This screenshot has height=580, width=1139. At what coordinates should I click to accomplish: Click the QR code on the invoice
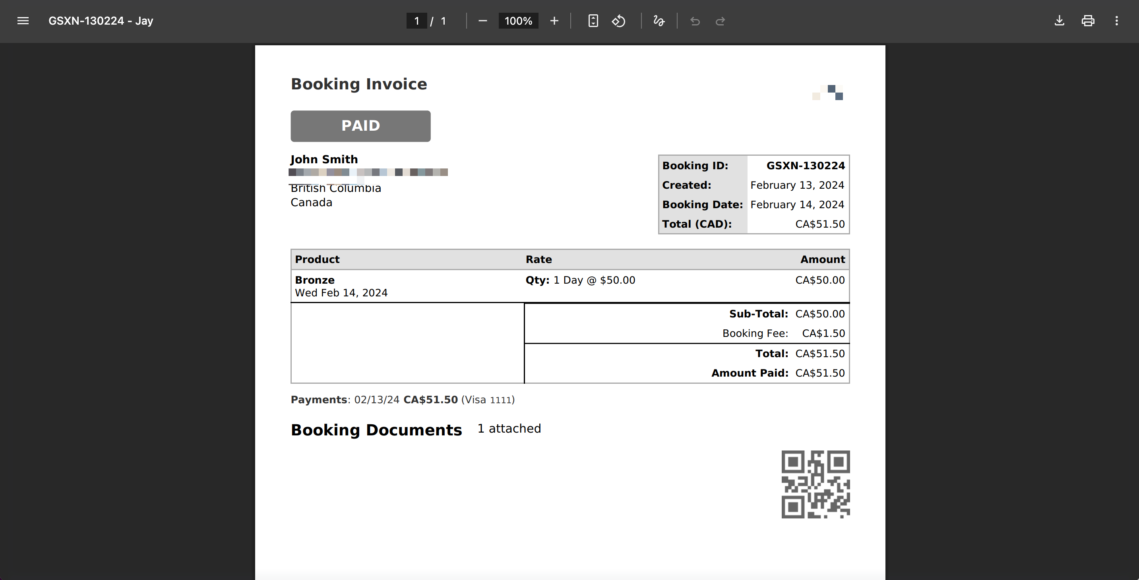816,484
